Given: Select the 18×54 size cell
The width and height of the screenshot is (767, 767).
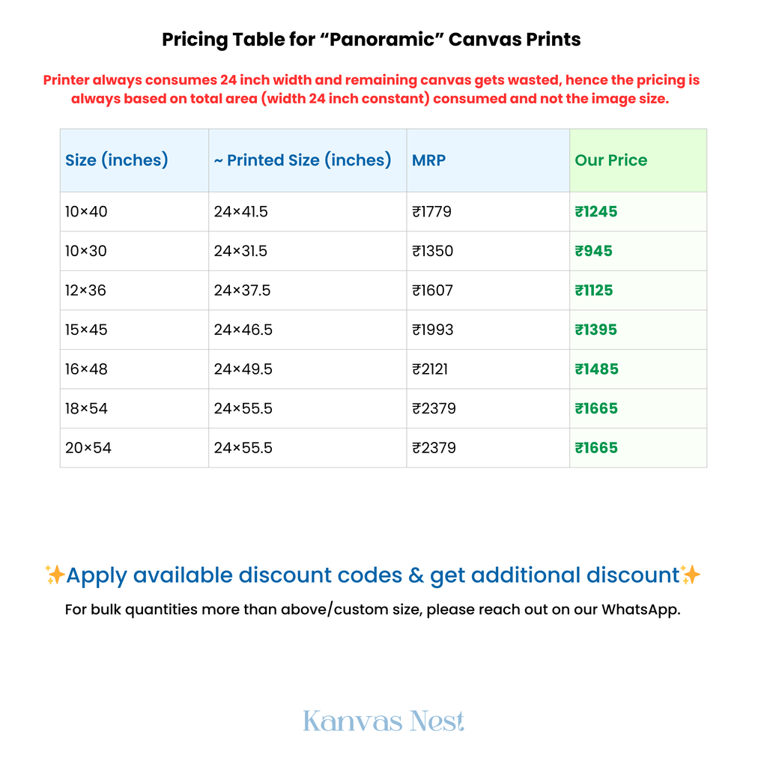Looking at the screenshot, I should click(x=86, y=408).
